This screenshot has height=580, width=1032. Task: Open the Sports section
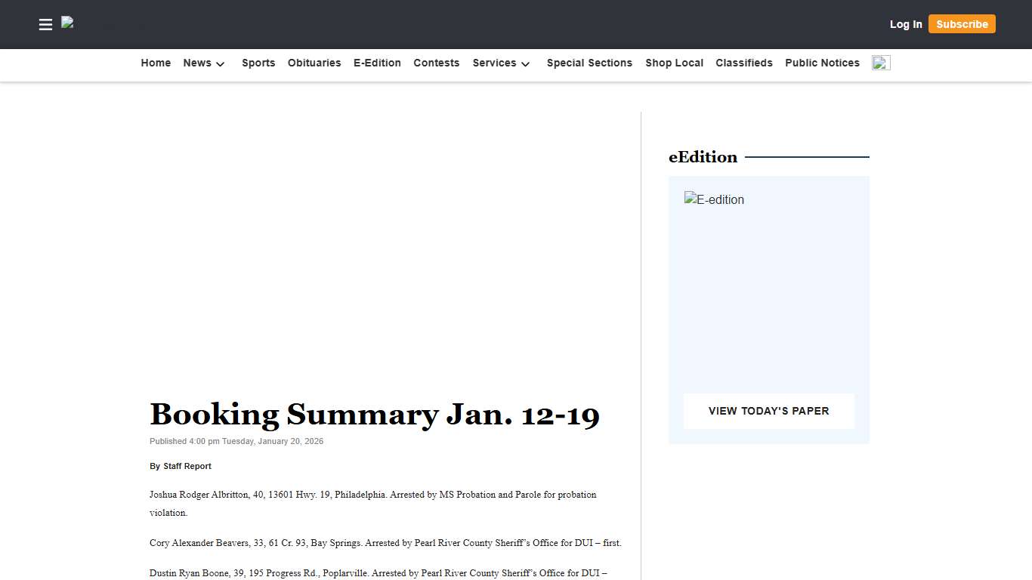coord(258,63)
